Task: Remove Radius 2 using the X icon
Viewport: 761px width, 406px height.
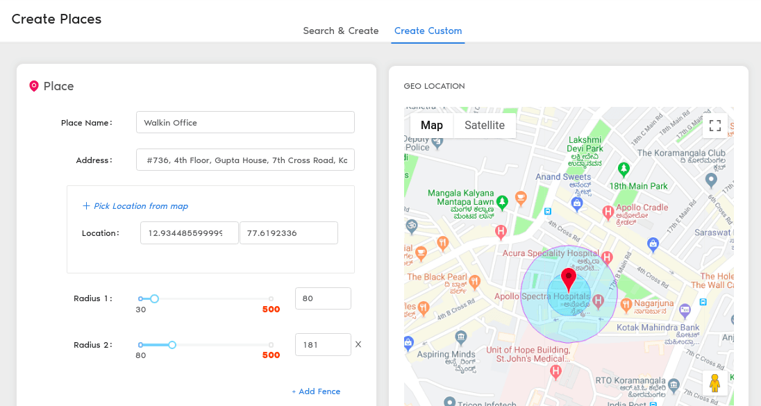Action: pos(358,344)
